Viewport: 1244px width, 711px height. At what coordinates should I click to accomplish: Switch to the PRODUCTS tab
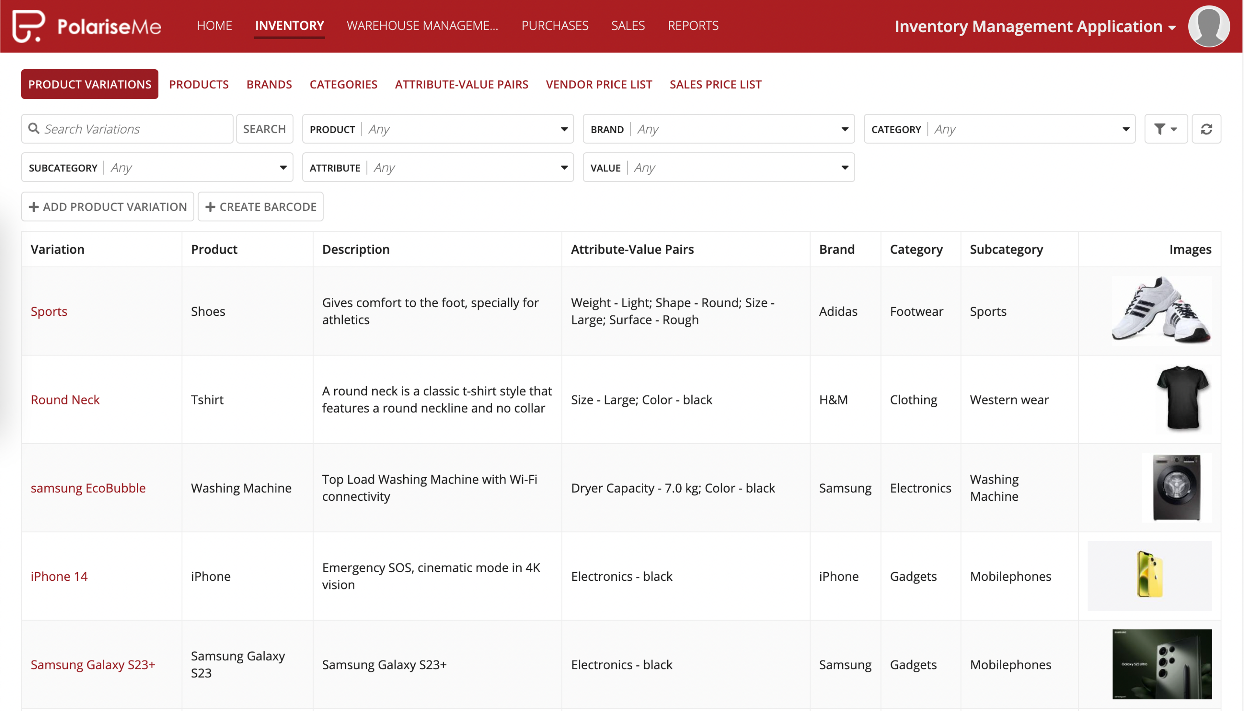pyautogui.click(x=199, y=84)
